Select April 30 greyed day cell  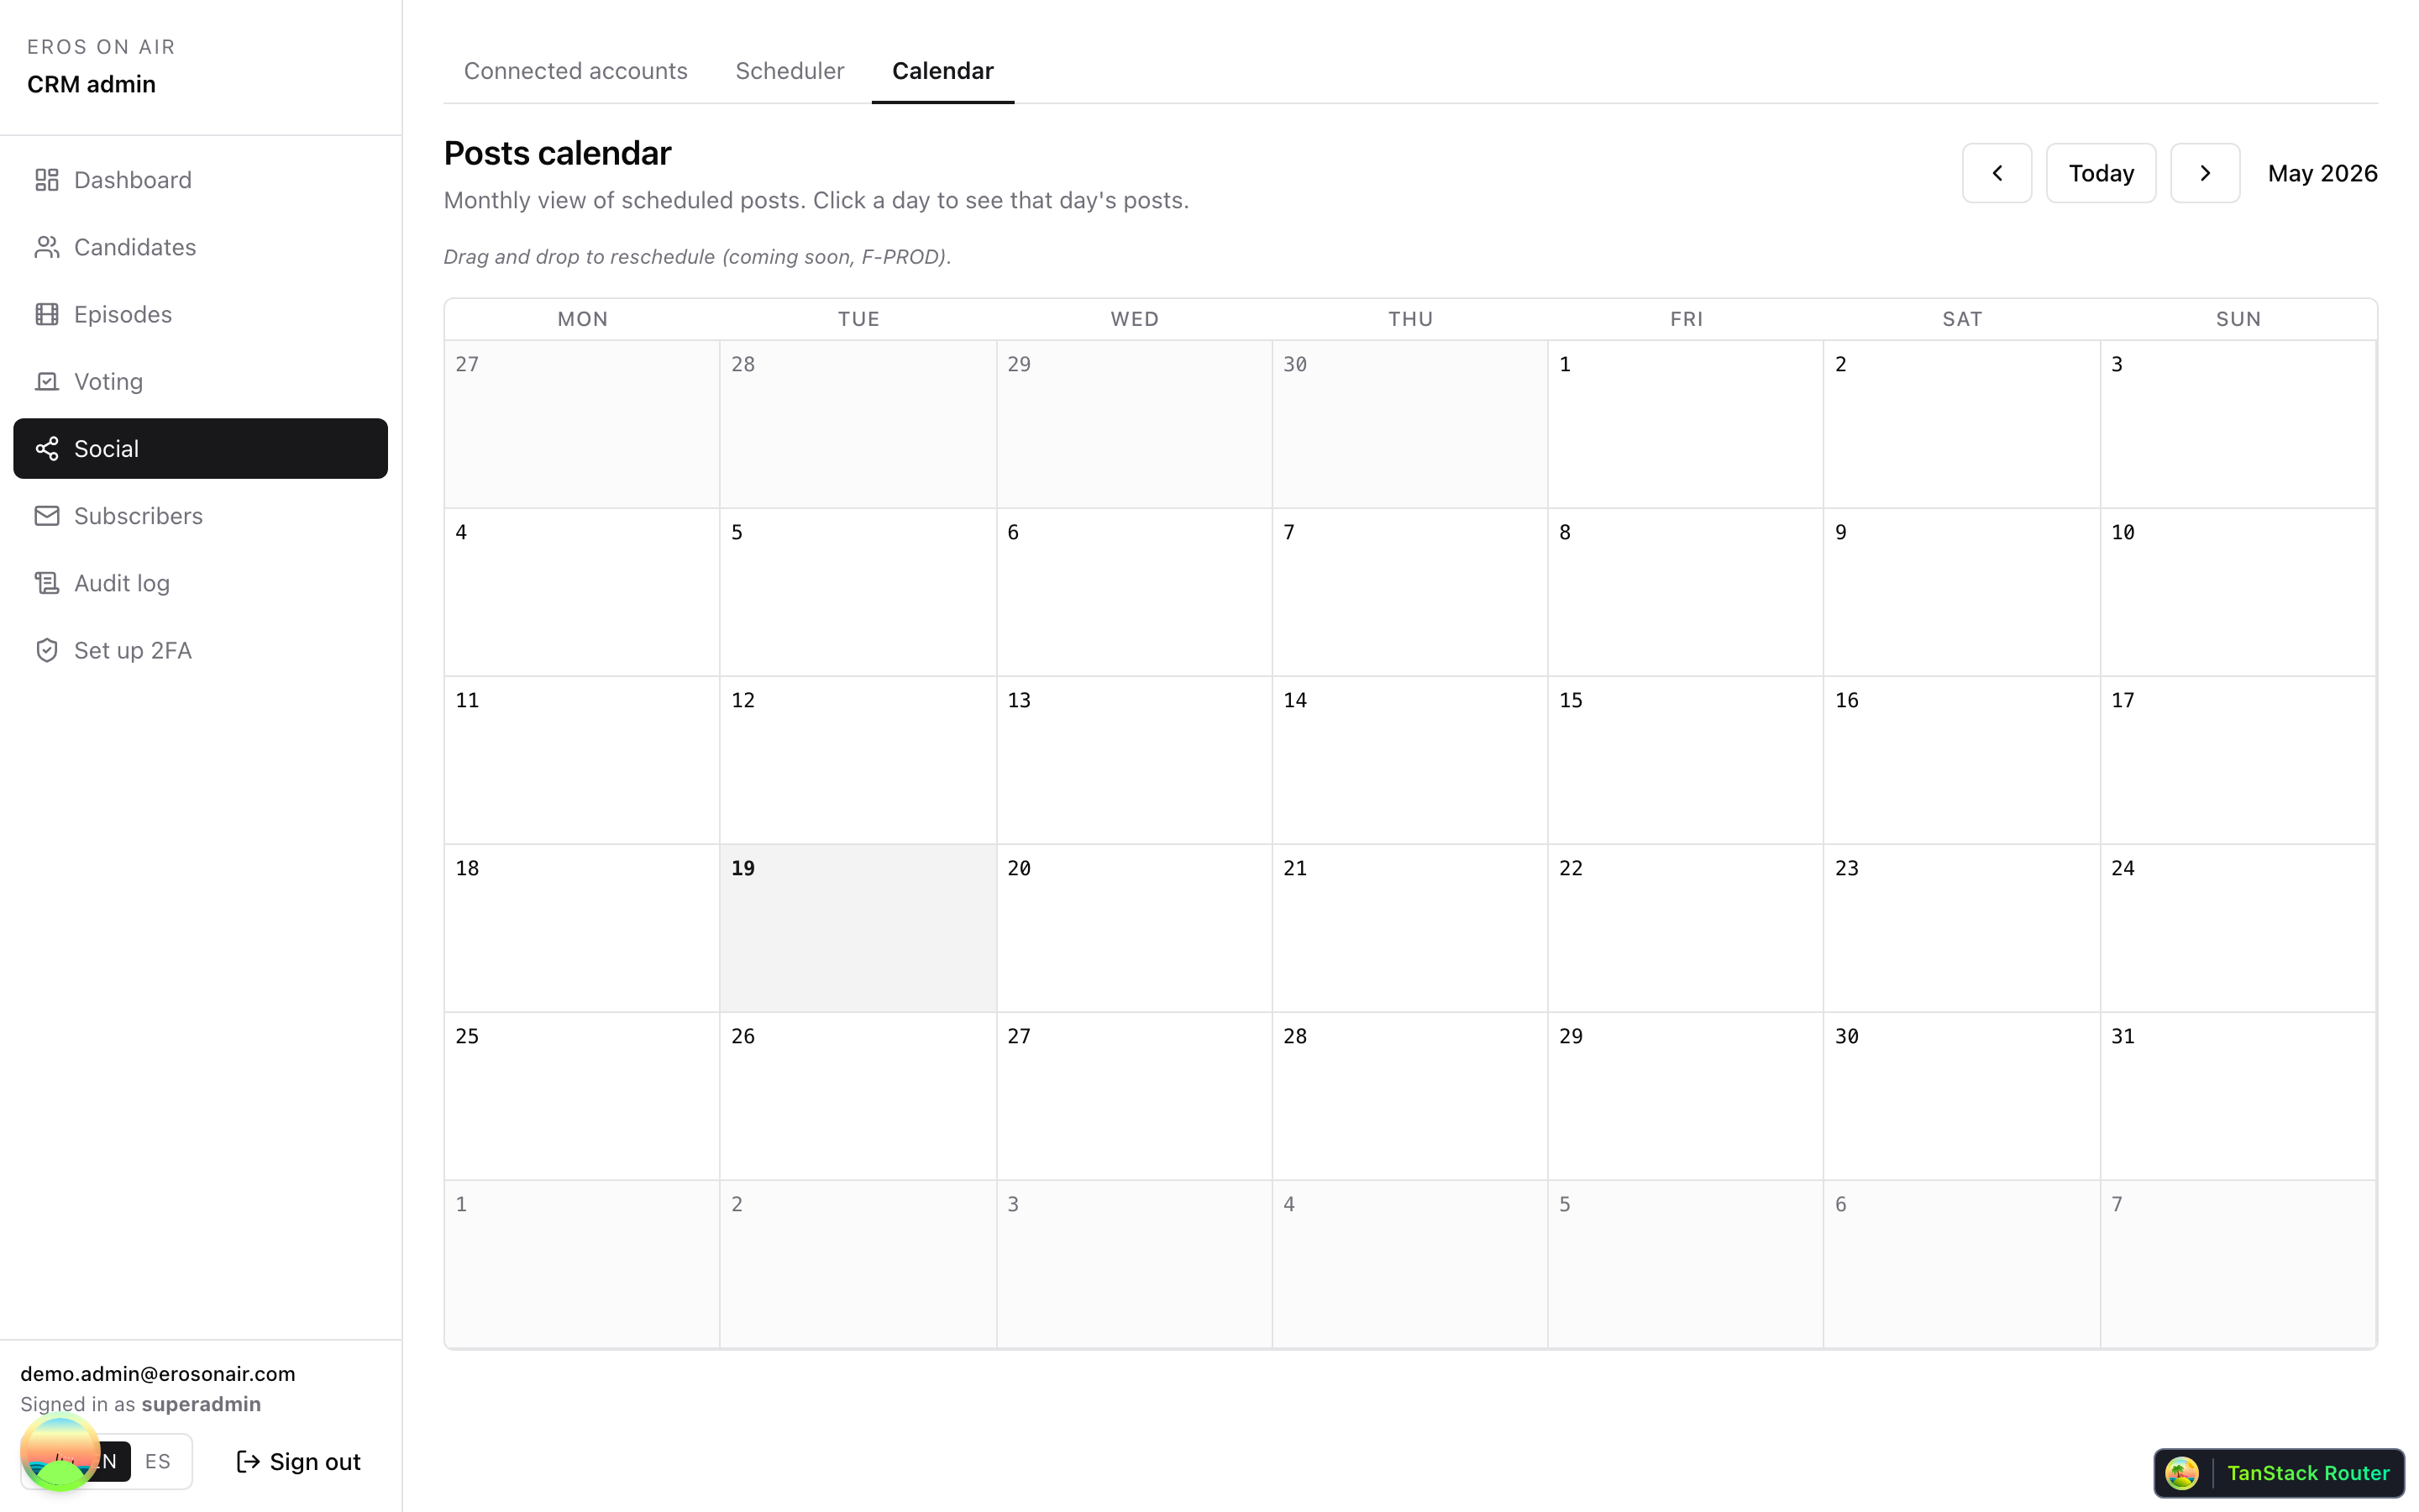[x=1409, y=424]
